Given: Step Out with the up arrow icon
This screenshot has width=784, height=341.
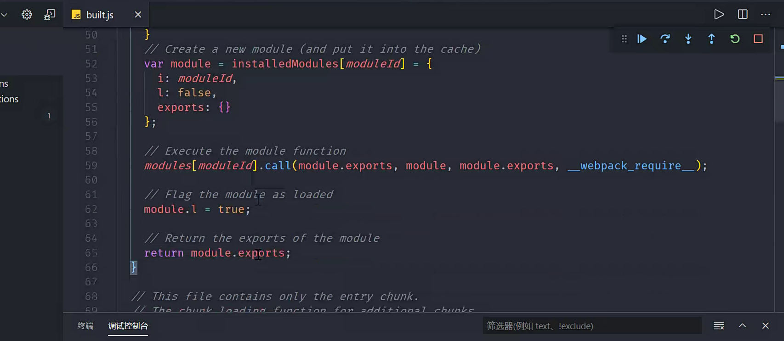Looking at the screenshot, I should coord(711,39).
